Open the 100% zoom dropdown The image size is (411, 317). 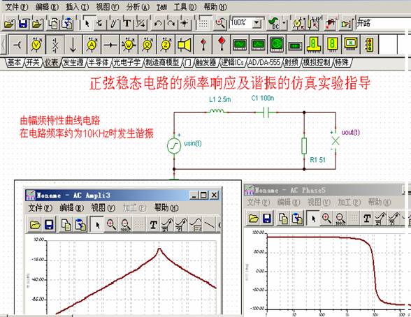pos(257,24)
